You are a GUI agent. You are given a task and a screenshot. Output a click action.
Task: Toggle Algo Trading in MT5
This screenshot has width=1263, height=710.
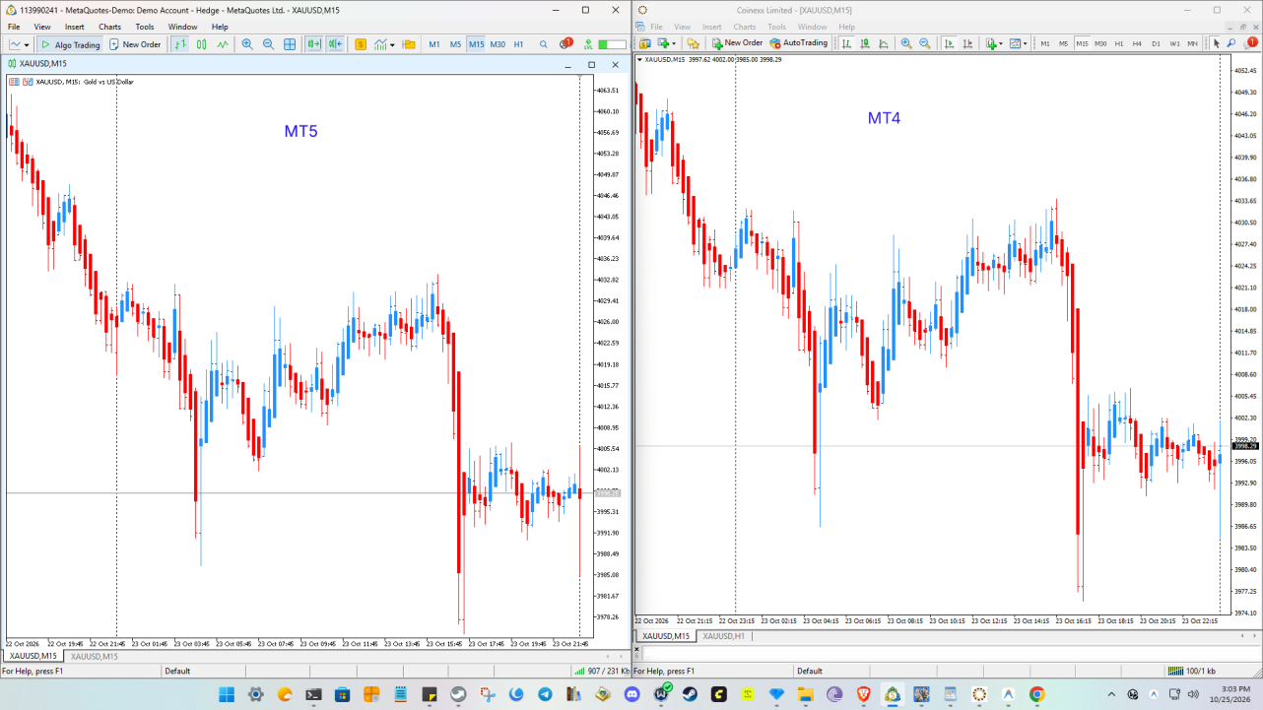pos(70,44)
